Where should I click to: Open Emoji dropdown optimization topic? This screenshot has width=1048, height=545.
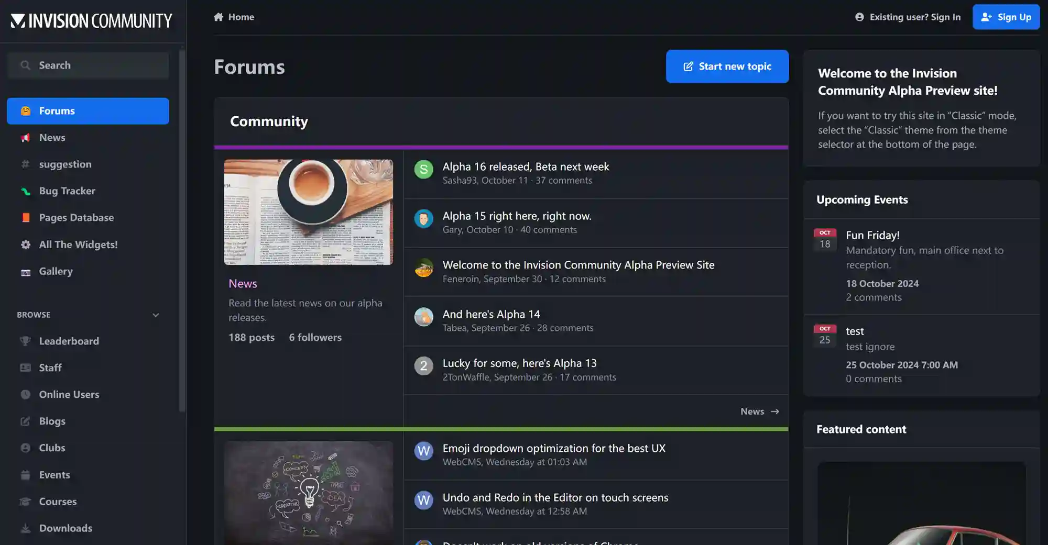click(x=554, y=448)
